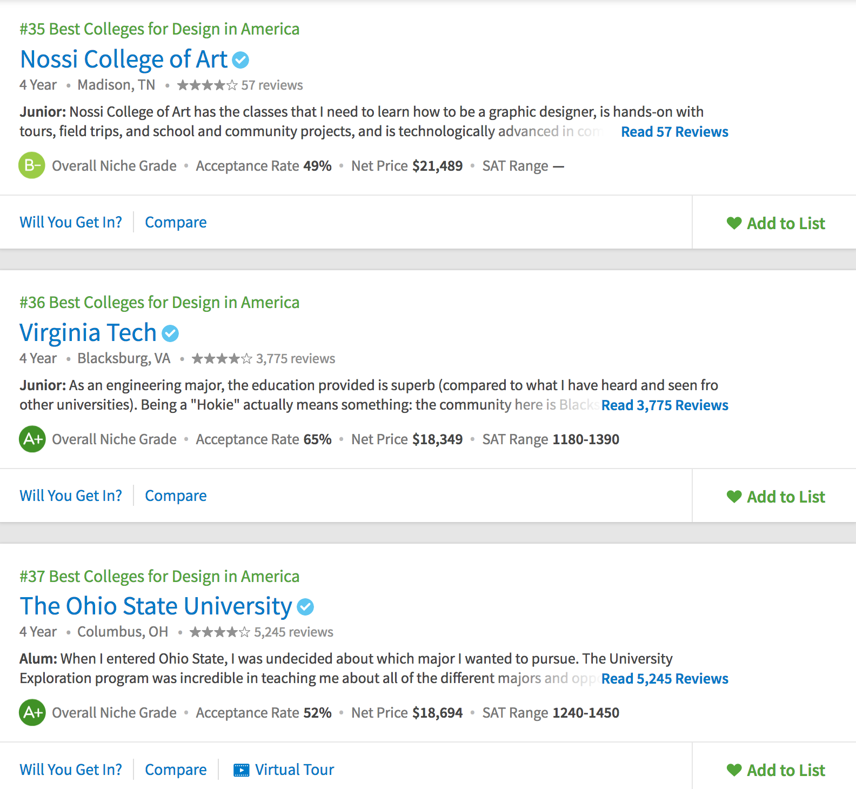
Task: Click verified checkmark beside Virginia Tech
Action: pos(170,333)
